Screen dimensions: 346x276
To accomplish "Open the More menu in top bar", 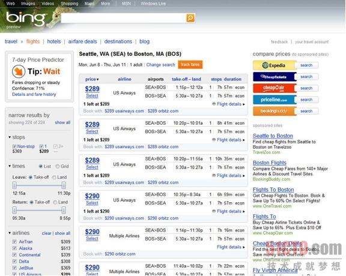I will tap(105, 4).
